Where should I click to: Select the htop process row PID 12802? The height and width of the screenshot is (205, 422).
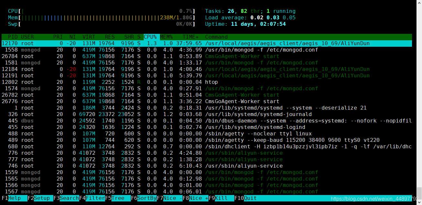coord(207,82)
